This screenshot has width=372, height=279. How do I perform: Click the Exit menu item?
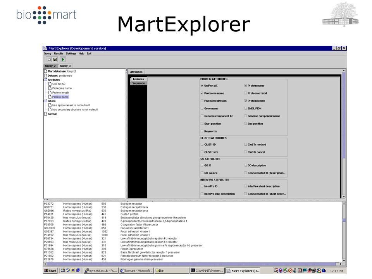pyautogui.click(x=89, y=53)
